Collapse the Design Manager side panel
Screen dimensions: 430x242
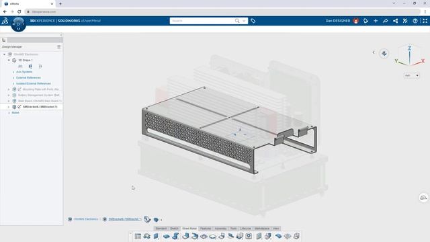(x=61, y=35)
